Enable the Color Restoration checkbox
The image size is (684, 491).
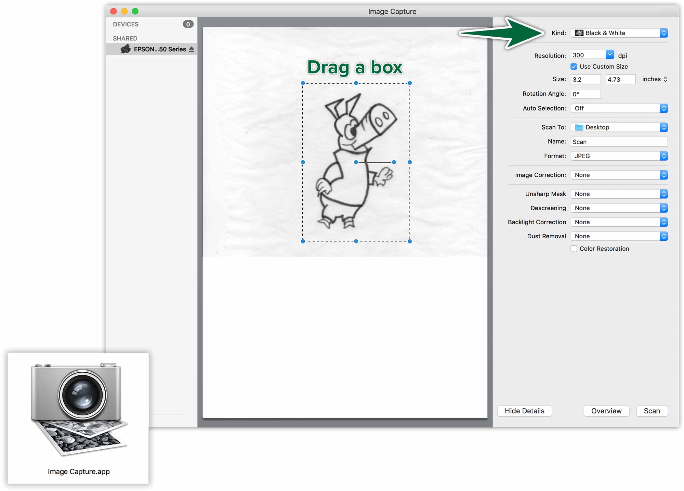574,249
